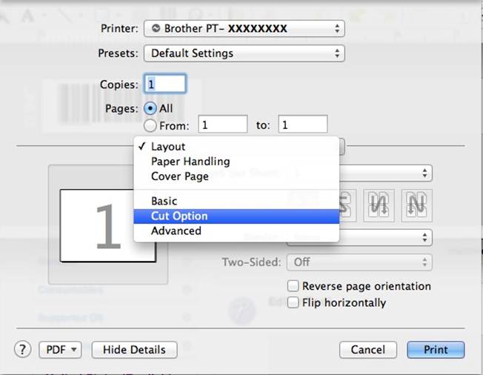Choose Cut Option from the popup menu
Viewport: 483px width, 375px height.
(179, 216)
